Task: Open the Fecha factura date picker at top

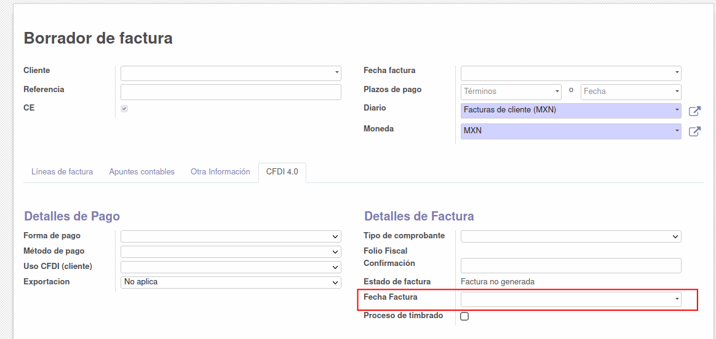Action: click(571, 73)
